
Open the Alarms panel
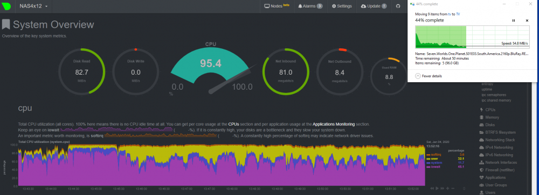[x=310, y=6]
